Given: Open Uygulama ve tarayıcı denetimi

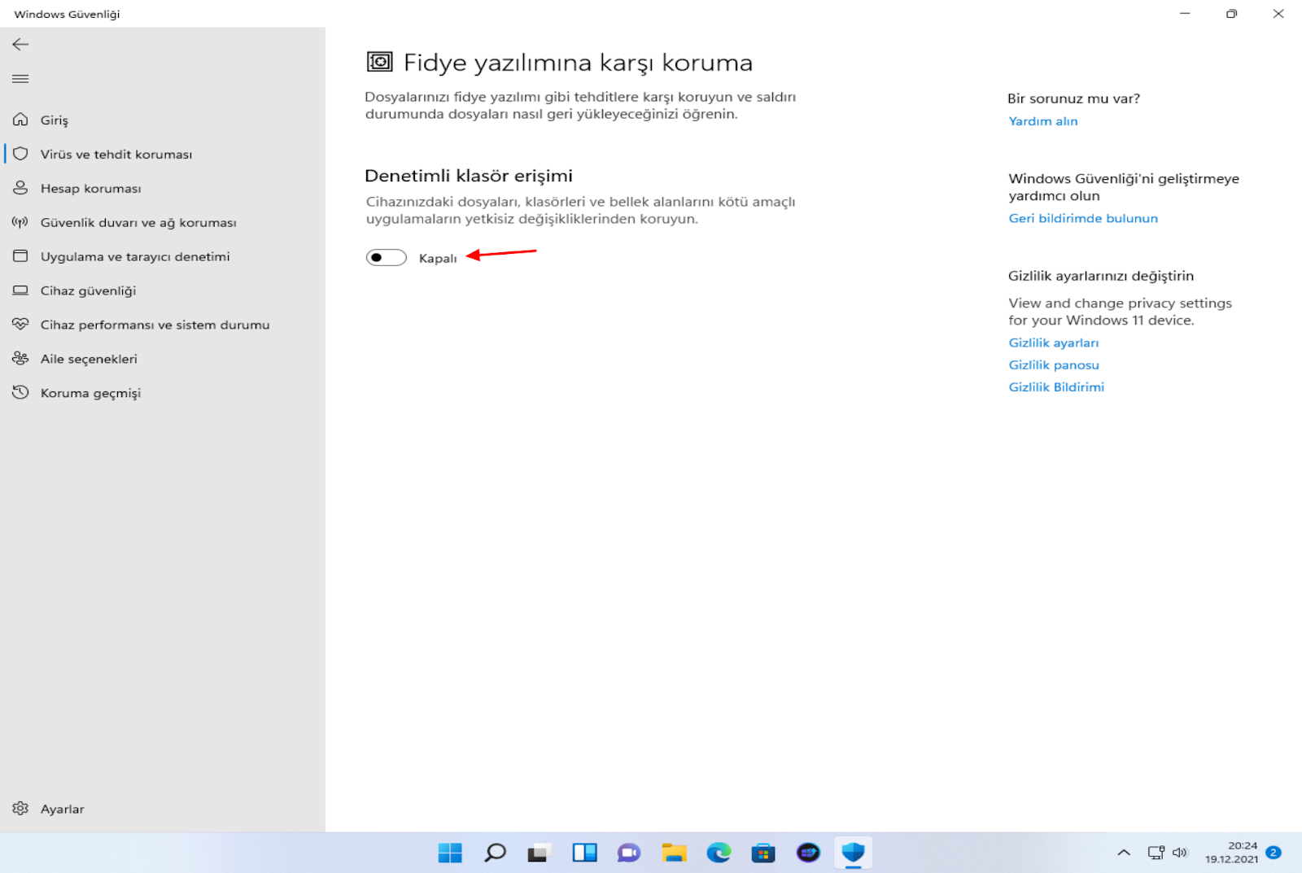Looking at the screenshot, I should [x=163, y=256].
